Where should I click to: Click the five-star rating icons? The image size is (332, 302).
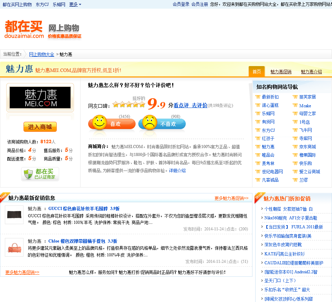[x=129, y=104]
